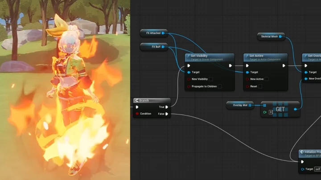Click Set Overlay node exec input pin
Screen dimensions: 321x180
tap(306, 66)
